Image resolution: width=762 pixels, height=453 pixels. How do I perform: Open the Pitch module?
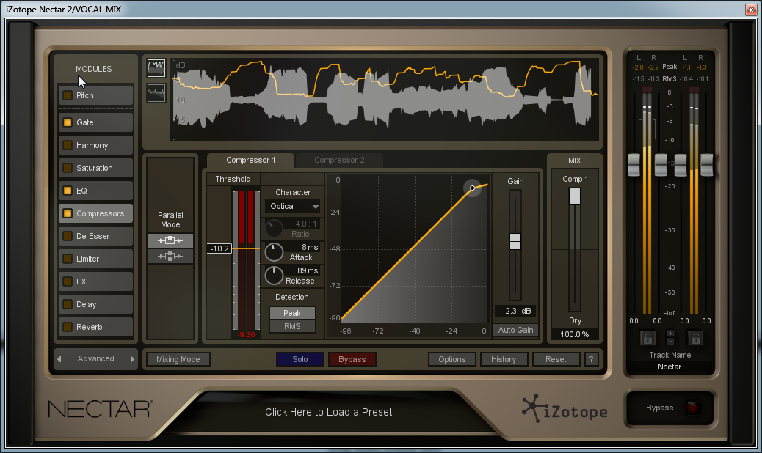coord(95,95)
